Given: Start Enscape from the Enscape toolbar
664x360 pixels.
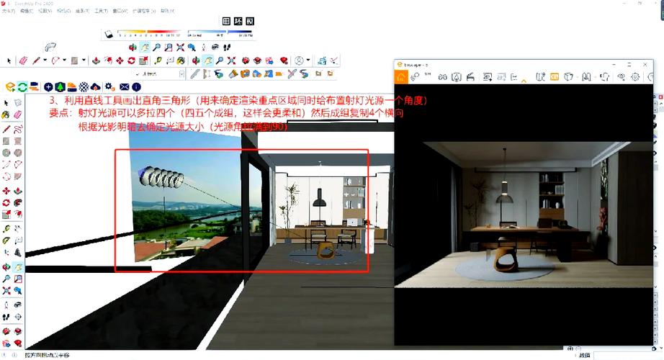Looking at the screenshot, I should 10,87.
